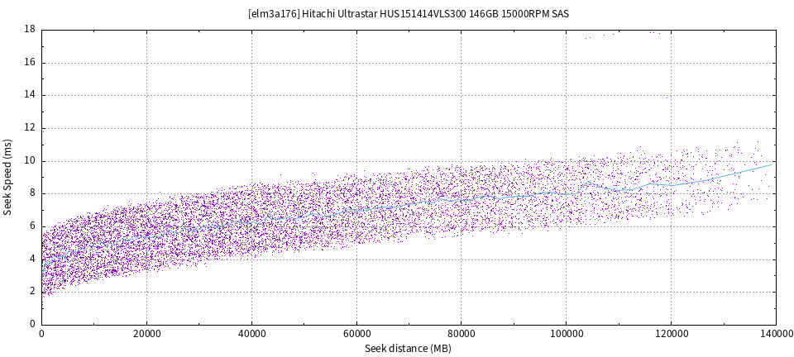The height and width of the screenshot is (357, 794).
Task: Click the 18 tick label on the y-axis
Action: 29,30
